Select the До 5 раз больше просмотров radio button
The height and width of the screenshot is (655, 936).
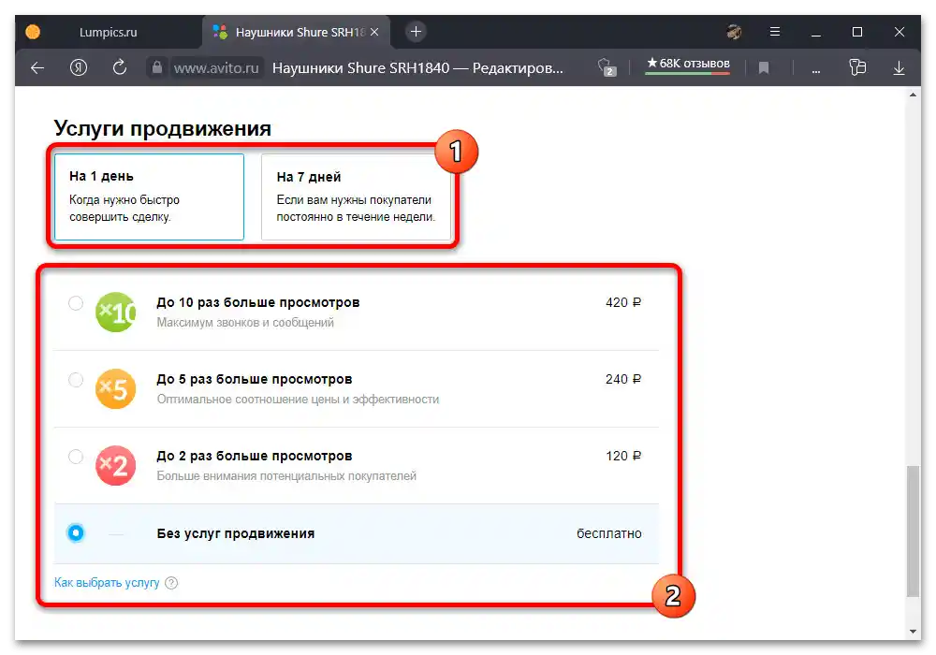(x=76, y=379)
